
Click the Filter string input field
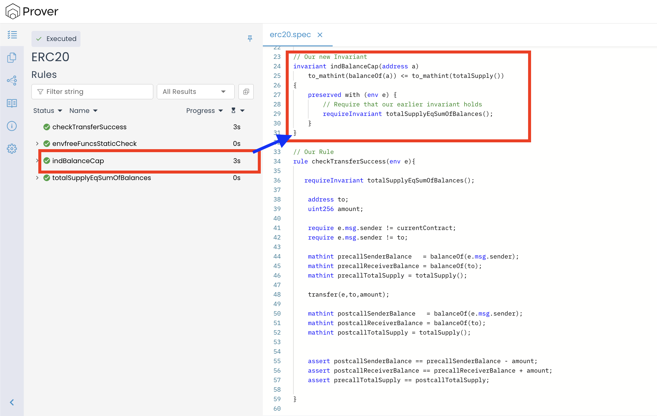coord(92,92)
